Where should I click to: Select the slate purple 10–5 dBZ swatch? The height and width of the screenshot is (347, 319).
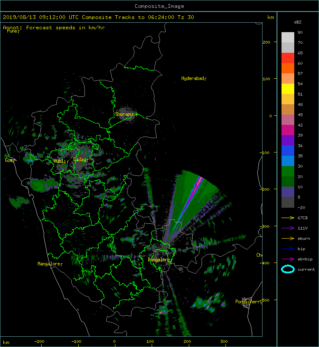tap(288, 192)
